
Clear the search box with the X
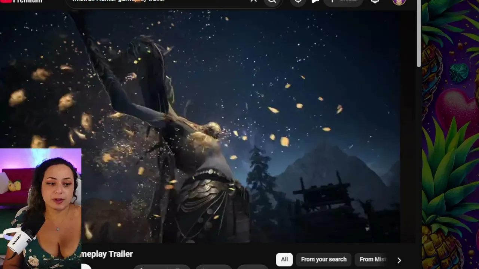point(253,1)
